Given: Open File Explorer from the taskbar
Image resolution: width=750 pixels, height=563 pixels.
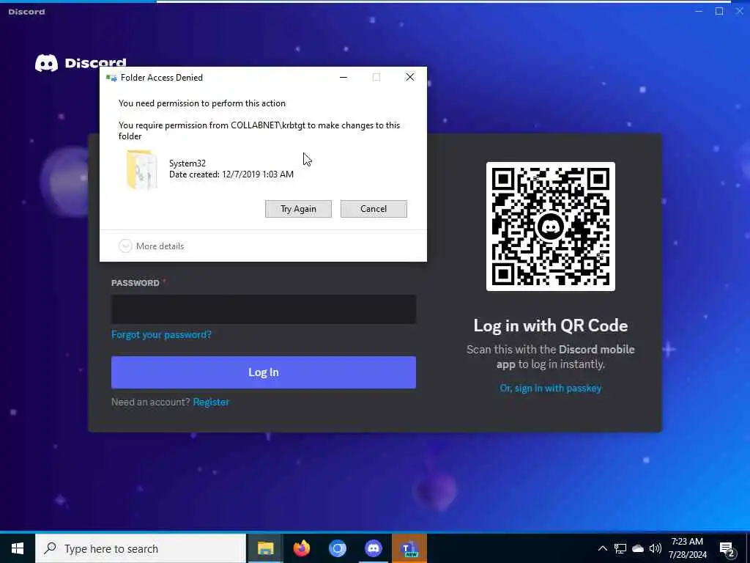Looking at the screenshot, I should [x=265, y=548].
